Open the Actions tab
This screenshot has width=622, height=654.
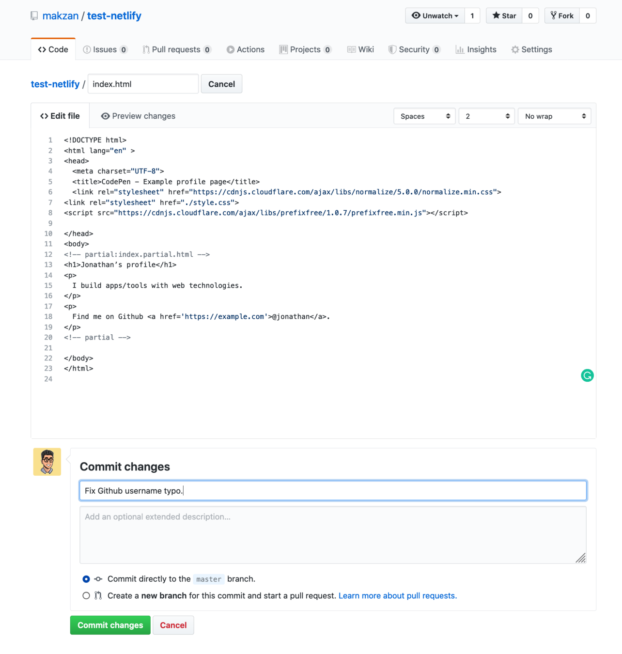(246, 49)
